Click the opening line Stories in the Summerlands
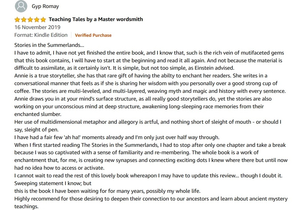 (49, 45)
